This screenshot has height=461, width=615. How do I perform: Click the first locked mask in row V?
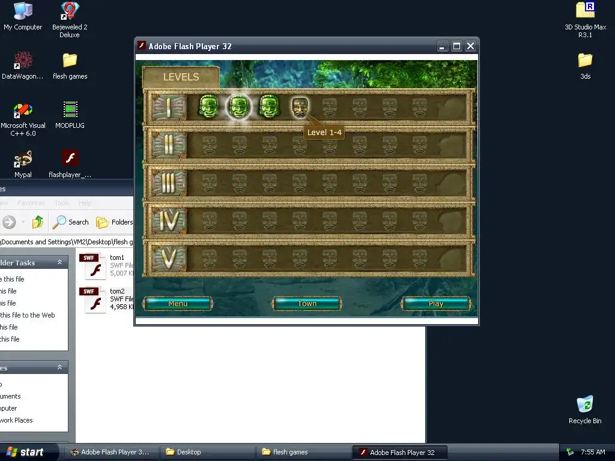(x=210, y=258)
